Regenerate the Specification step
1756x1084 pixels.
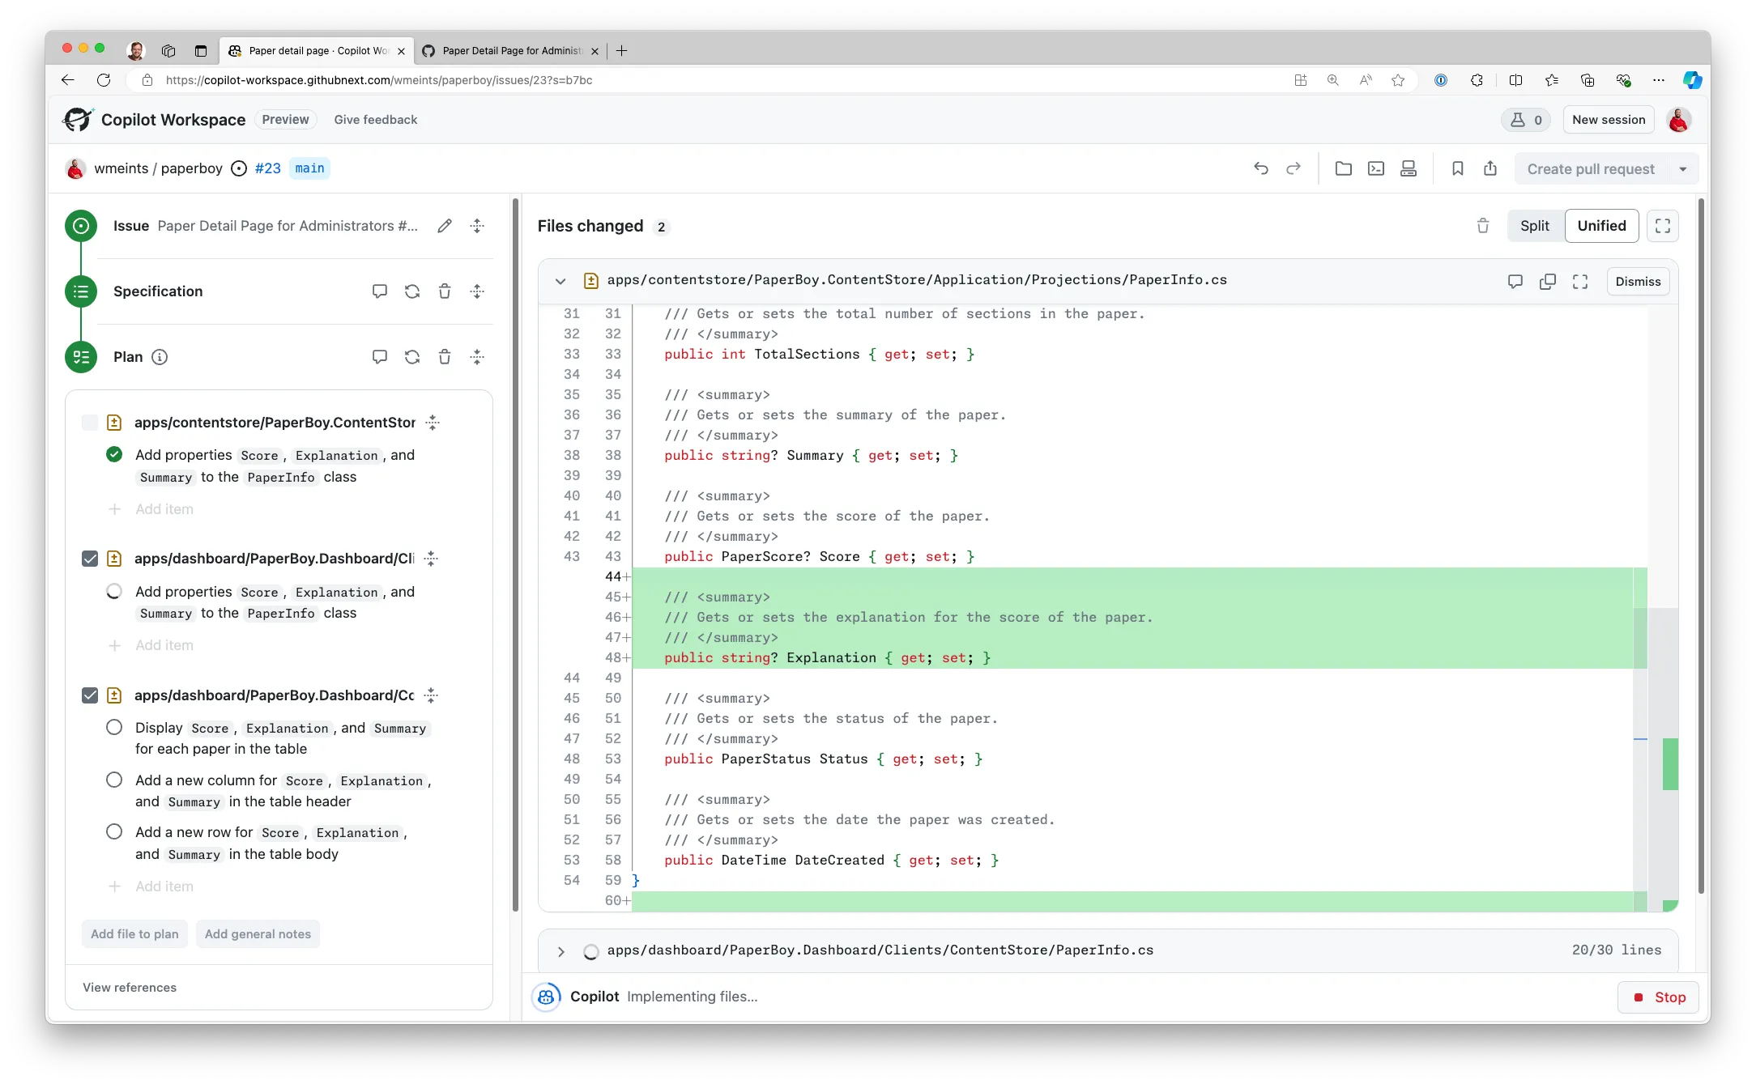[x=412, y=291]
